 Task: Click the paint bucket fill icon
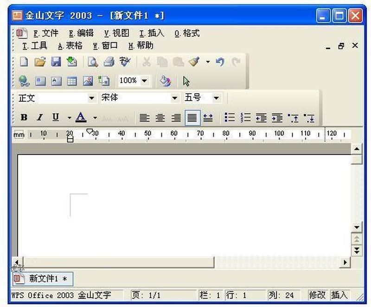point(165,81)
